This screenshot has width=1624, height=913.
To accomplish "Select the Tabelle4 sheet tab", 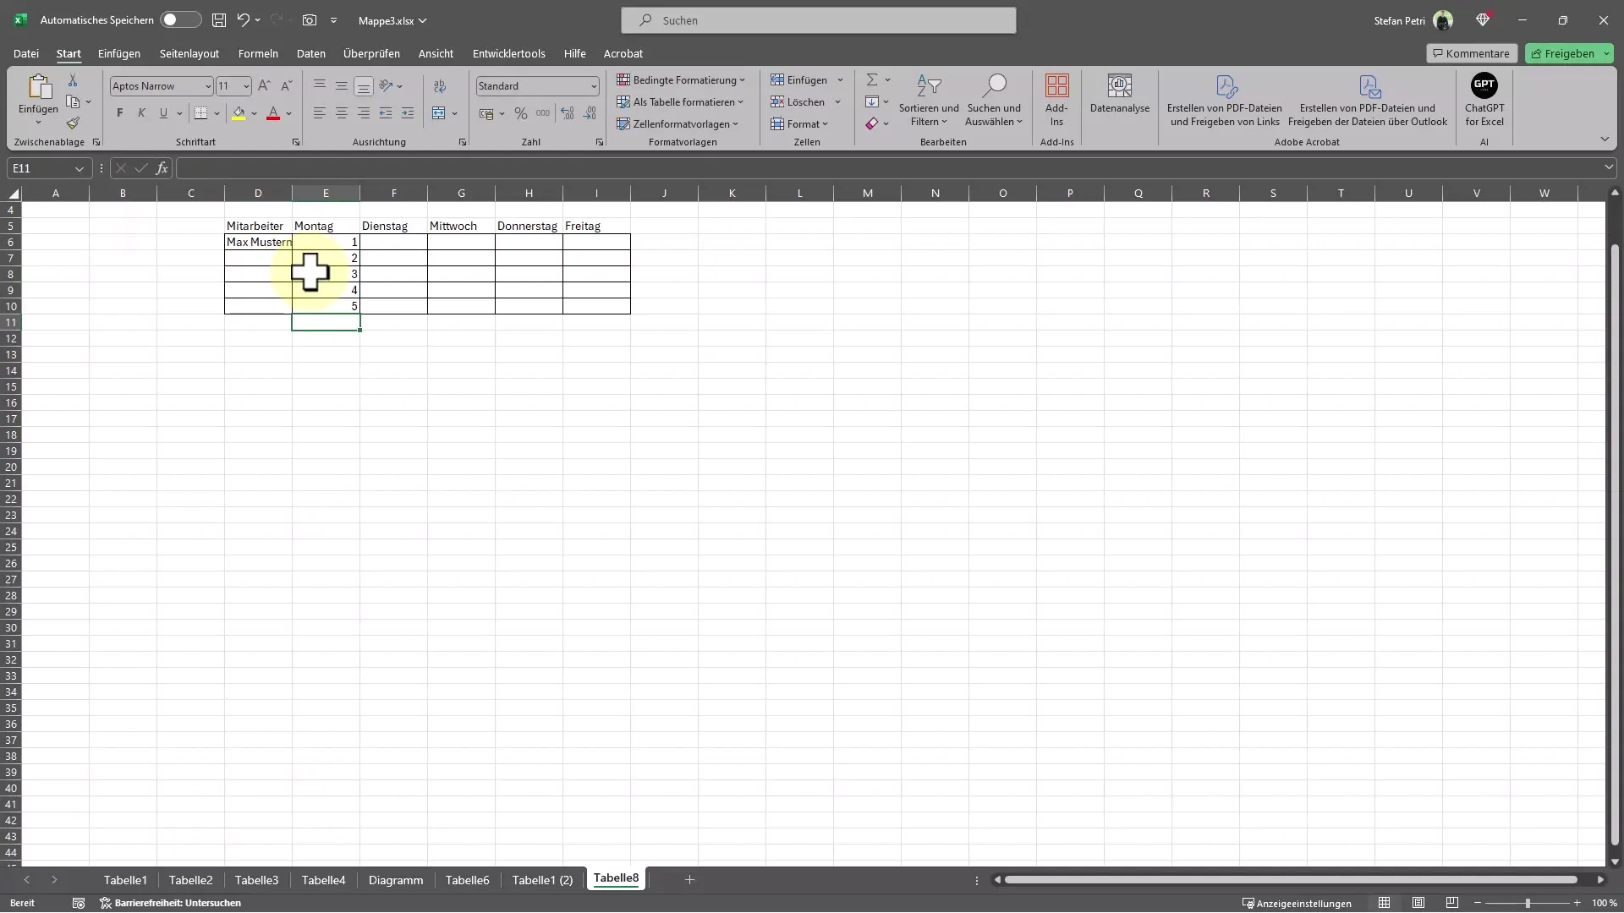I will pos(322,878).
